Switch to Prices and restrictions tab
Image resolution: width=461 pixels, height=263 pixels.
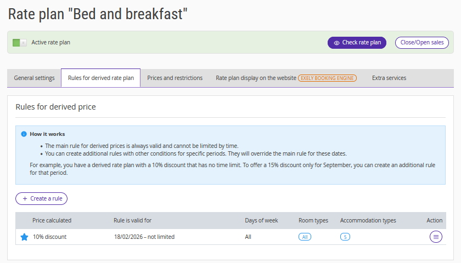click(175, 78)
